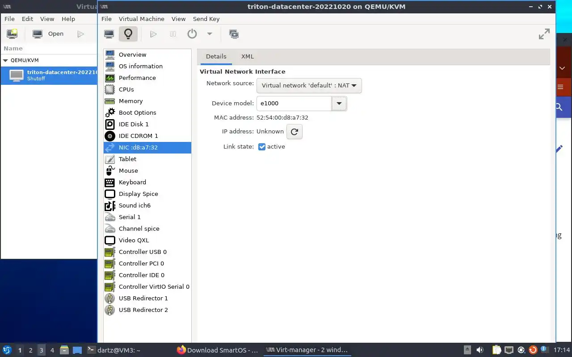
Task: Select Controller PCI 0
Action: pyautogui.click(x=147, y=263)
